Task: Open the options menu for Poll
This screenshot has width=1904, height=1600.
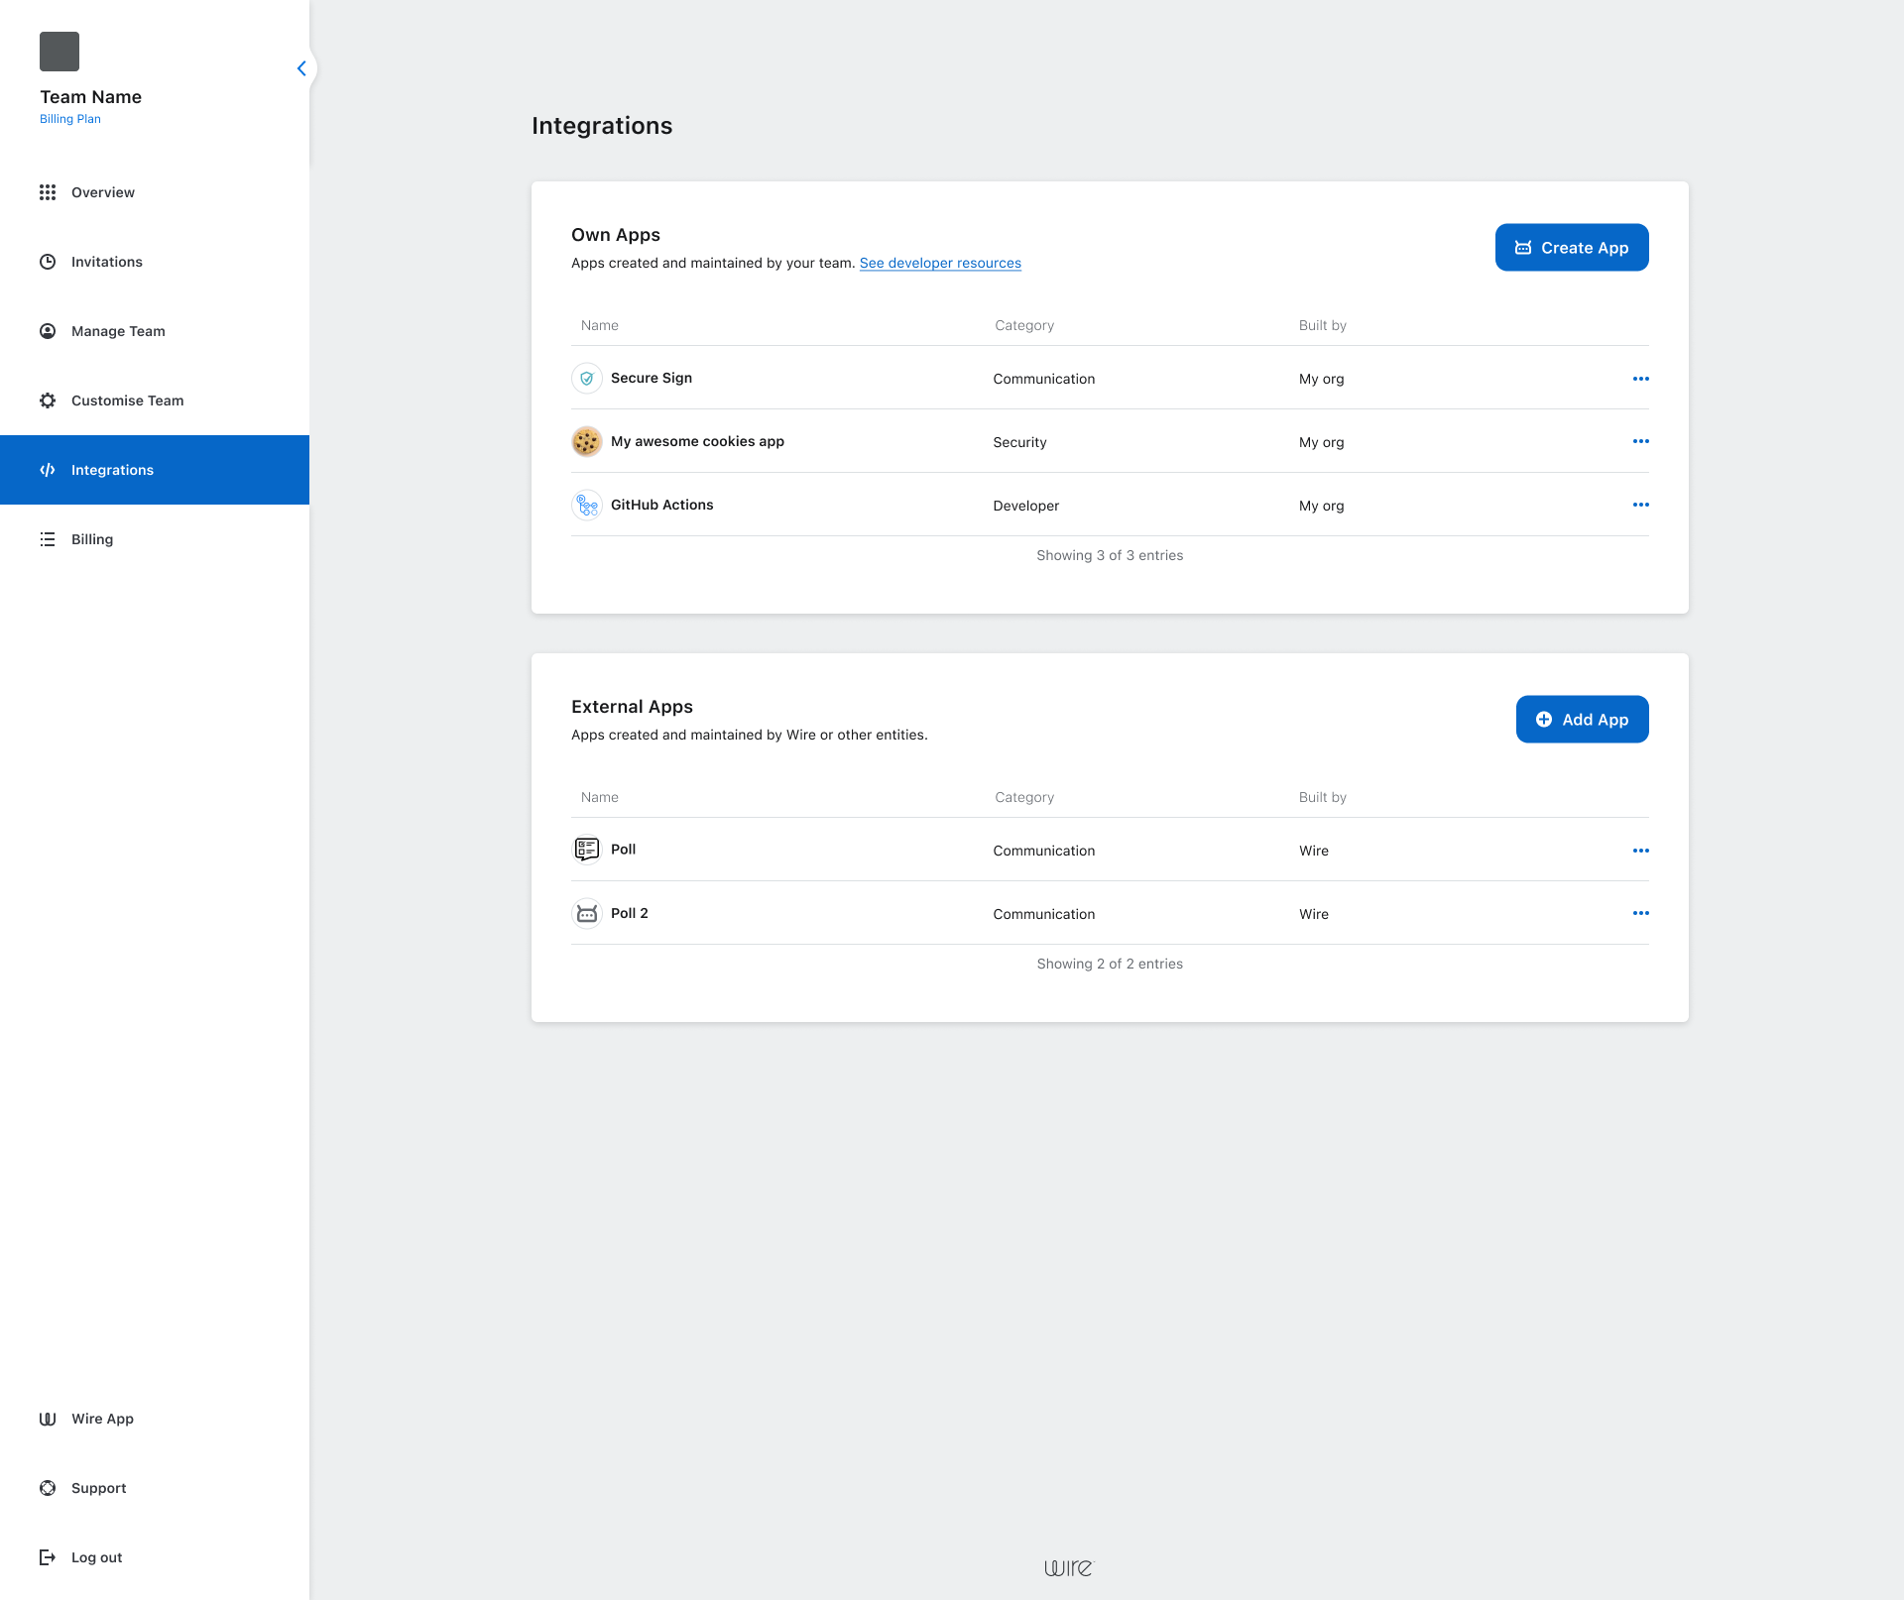Action: tap(1642, 850)
